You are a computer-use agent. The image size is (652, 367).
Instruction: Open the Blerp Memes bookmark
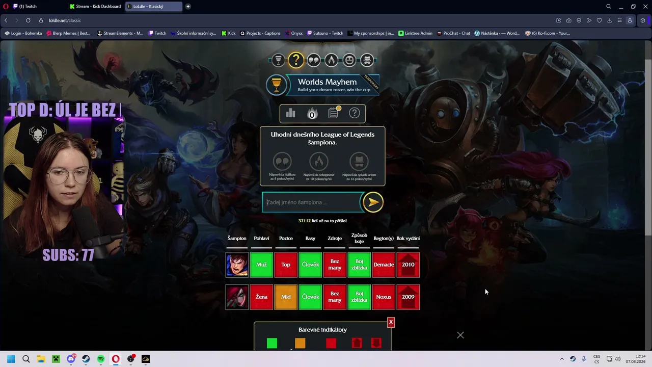pyautogui.click(x=68, y=33)
